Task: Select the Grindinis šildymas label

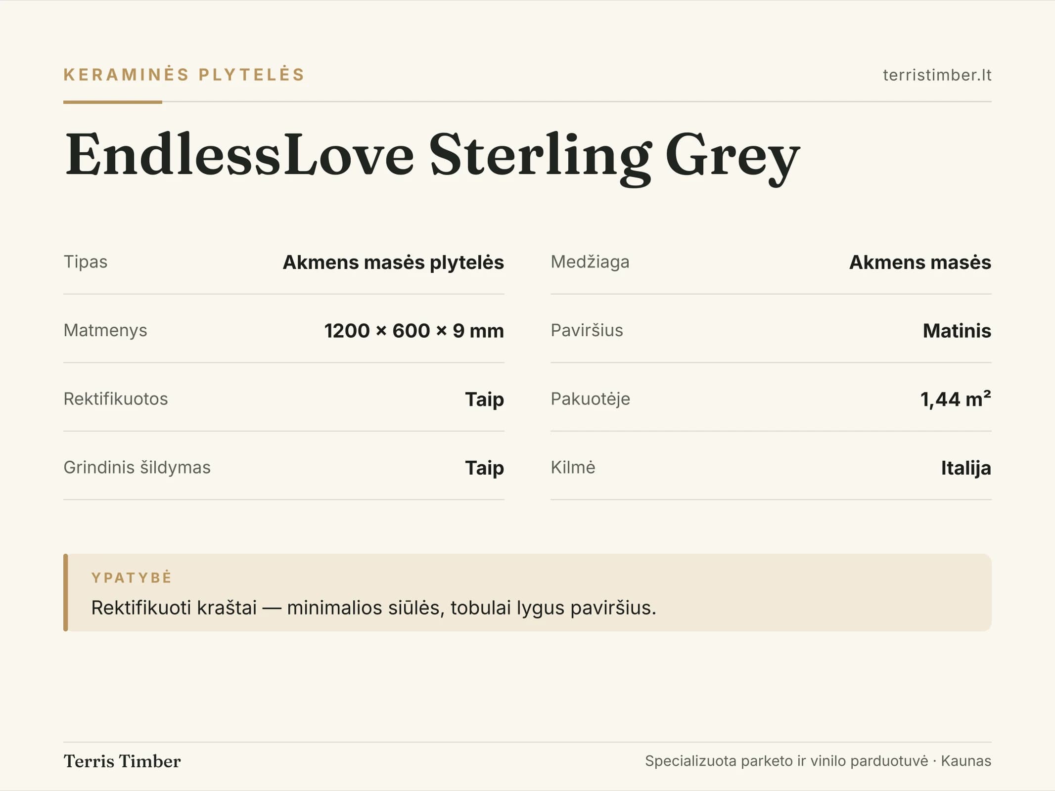Action: coord(137,467)
